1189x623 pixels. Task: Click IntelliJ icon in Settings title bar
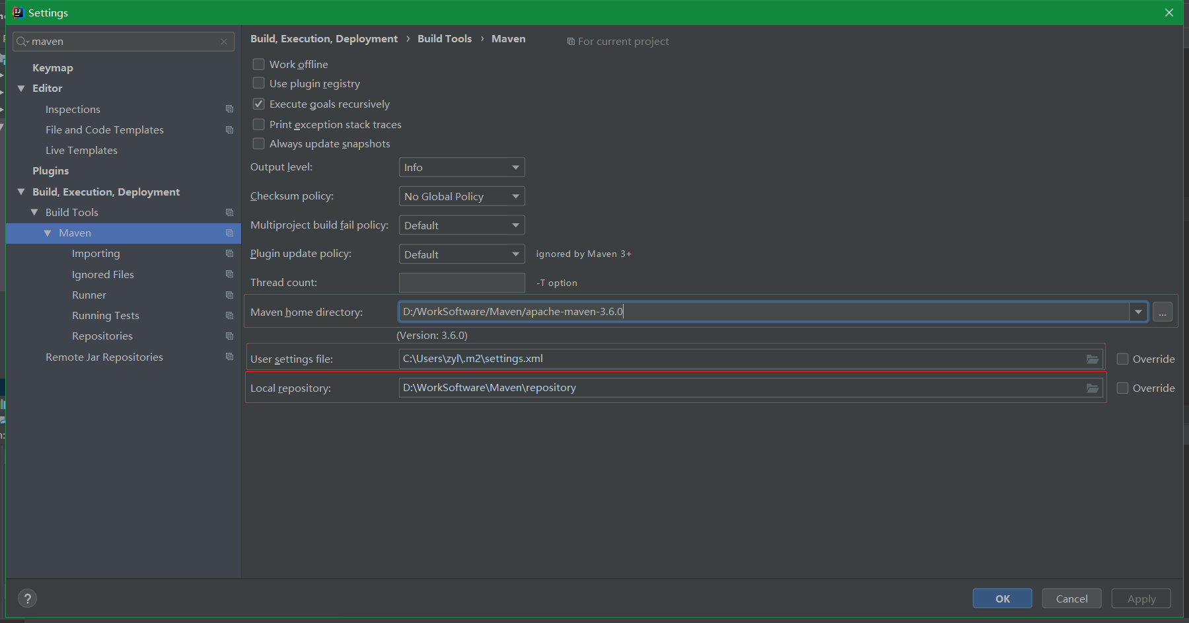[x=18, y=13]
